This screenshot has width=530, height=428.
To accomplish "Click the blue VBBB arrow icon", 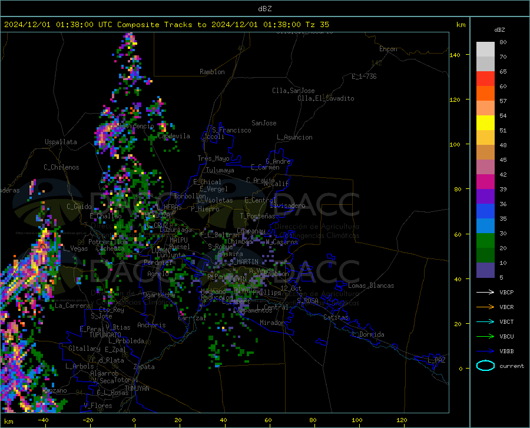I will click(485, 351).
